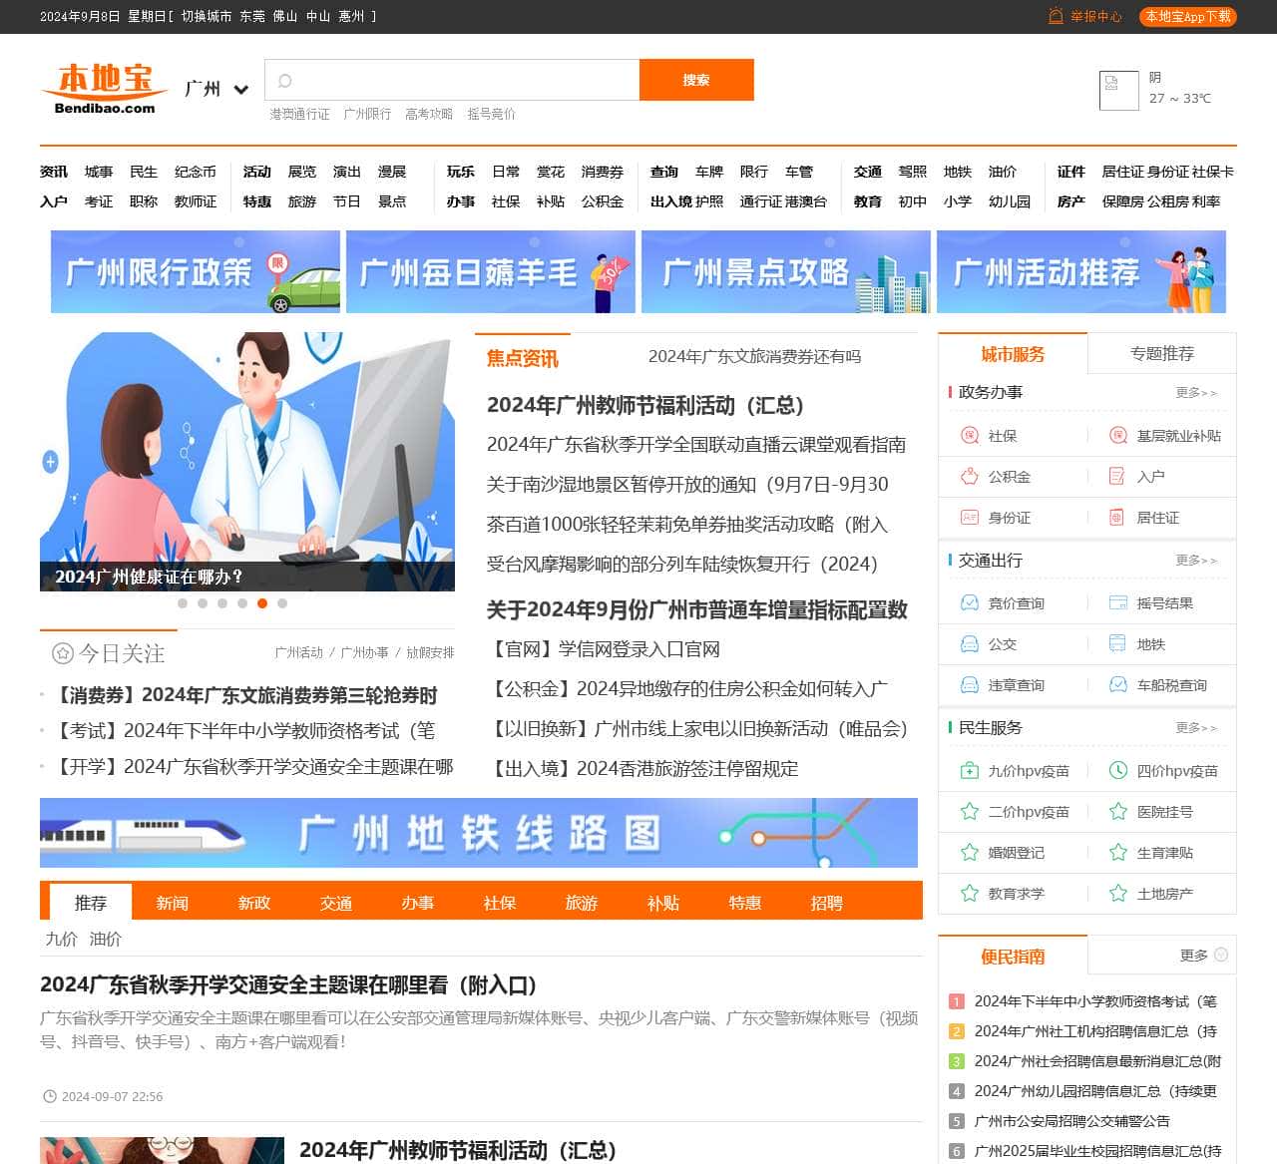The height and width of the screenshot is (1164, 1277).
Task: Switch to the 专题推荐 tab
Action: [1161, 354]
